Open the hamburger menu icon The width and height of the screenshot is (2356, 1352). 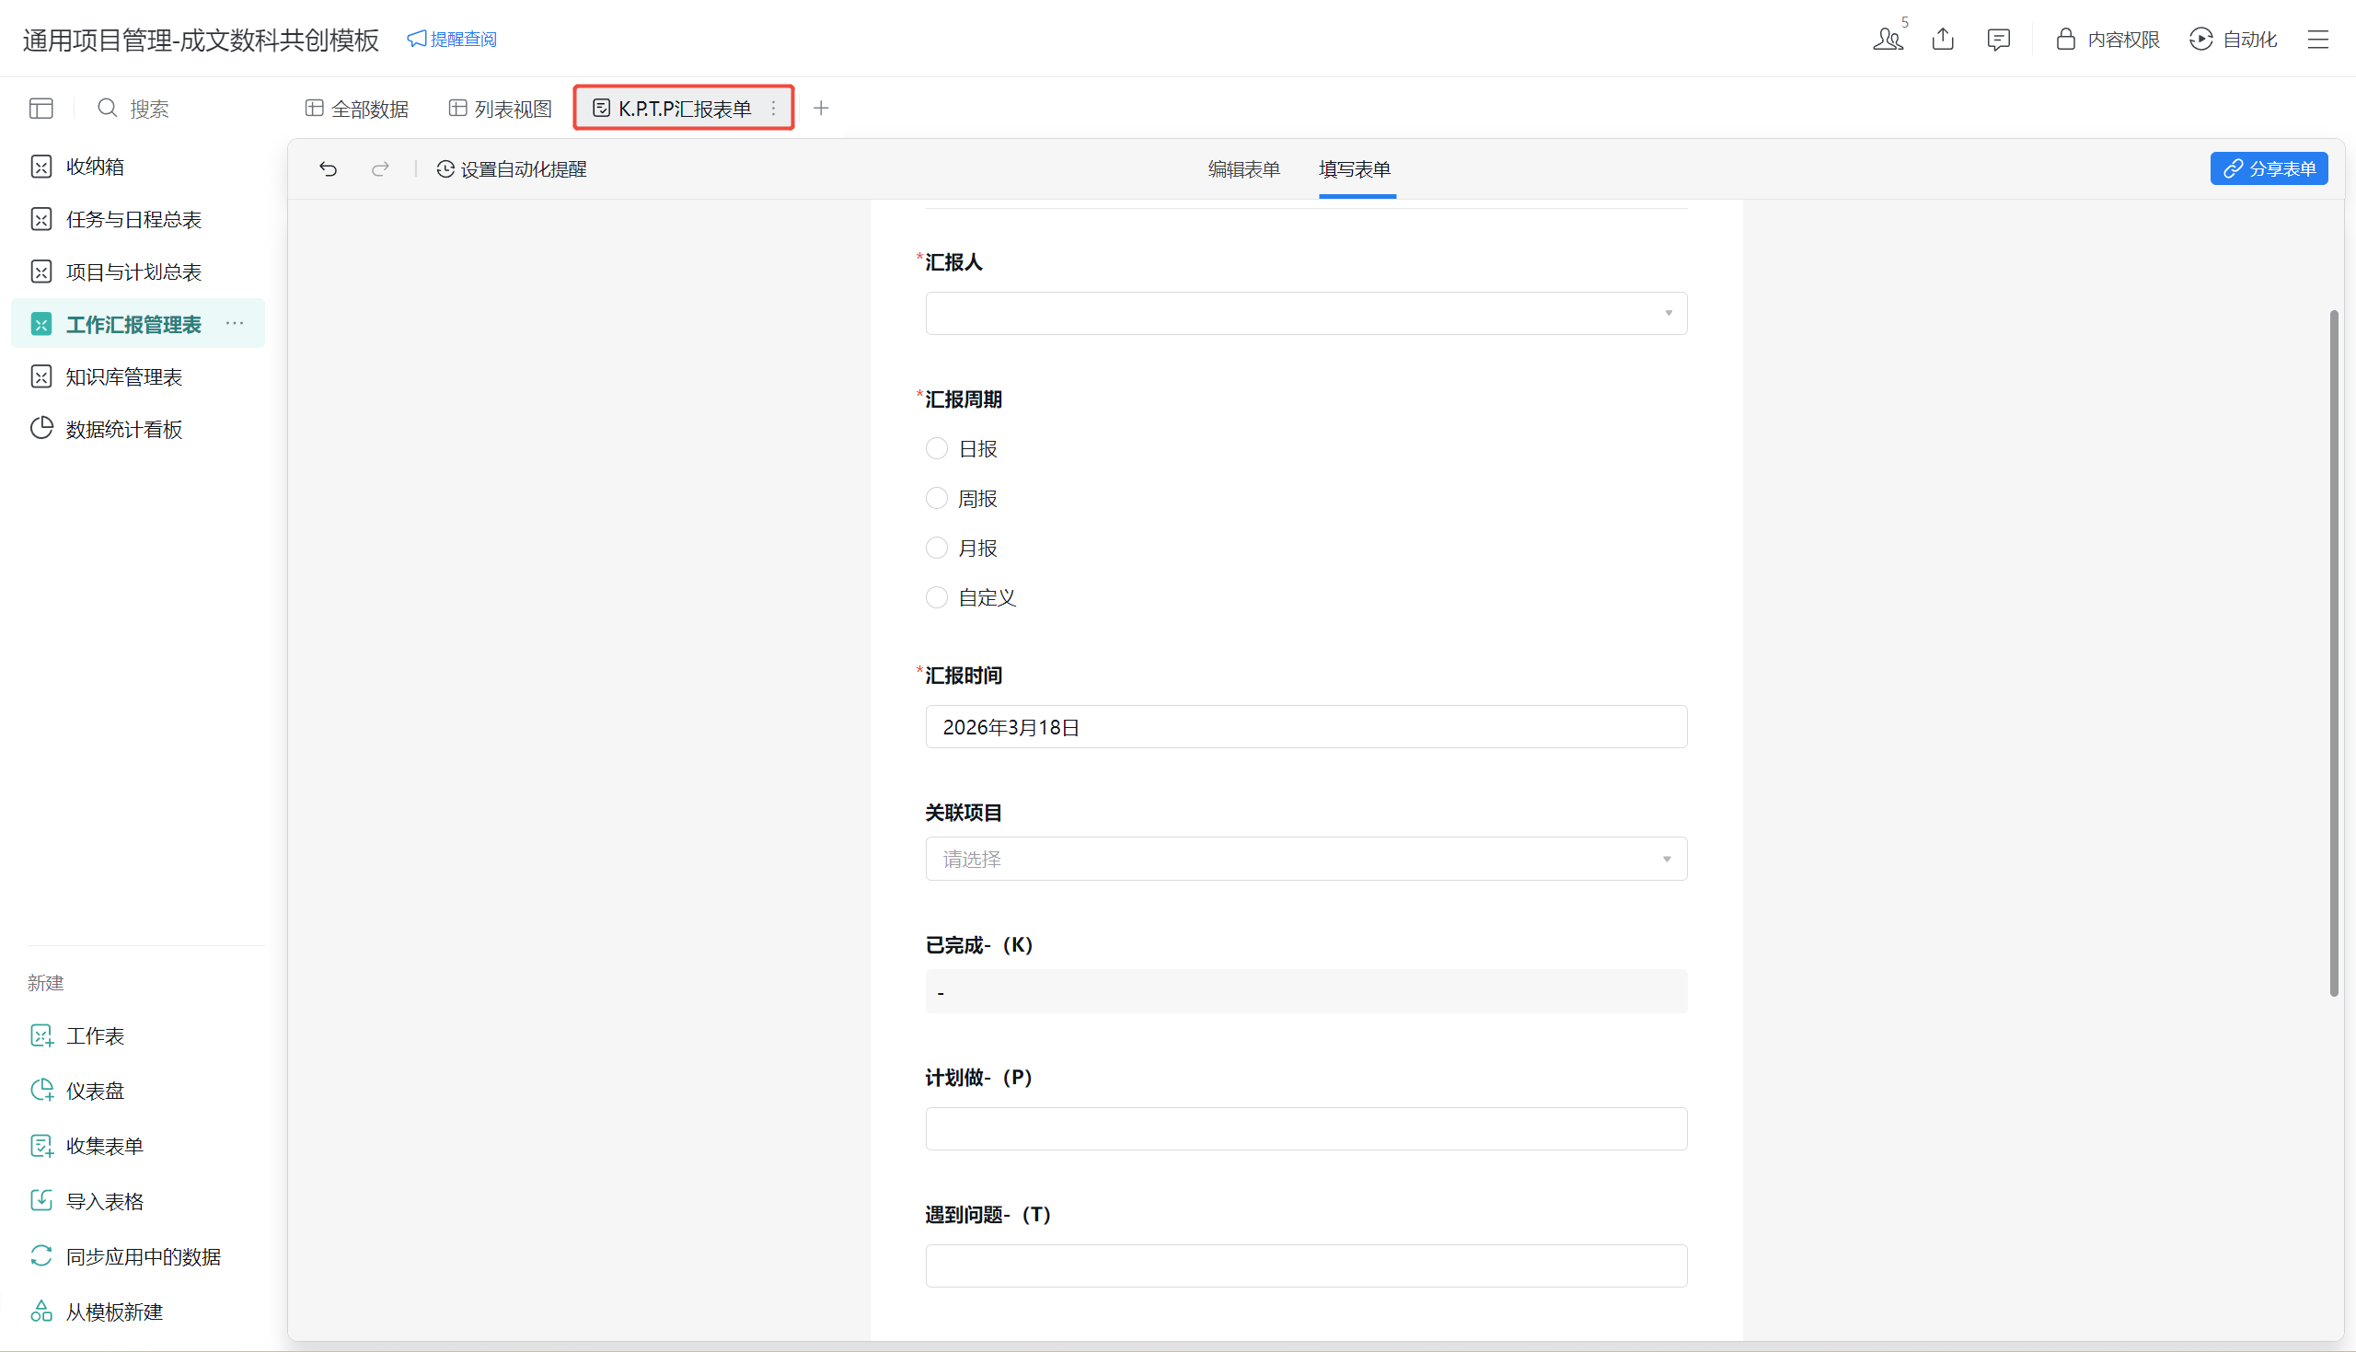[2318, 39]
